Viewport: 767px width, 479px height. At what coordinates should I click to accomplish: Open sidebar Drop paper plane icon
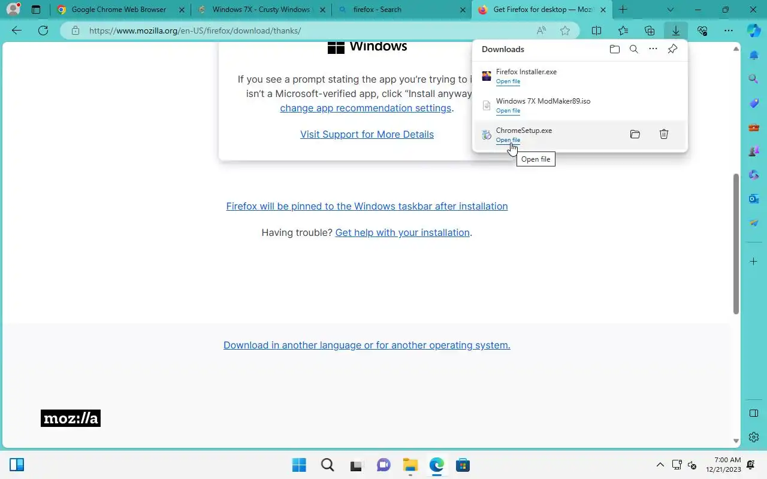[754, 223]
